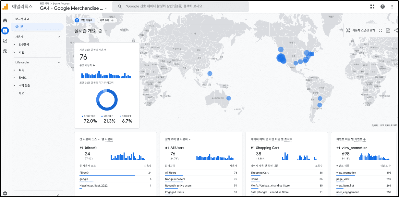Open the Google apps grid icon
Image resolution: width=399 pixels, height=197 pixels.
point(372,7)
